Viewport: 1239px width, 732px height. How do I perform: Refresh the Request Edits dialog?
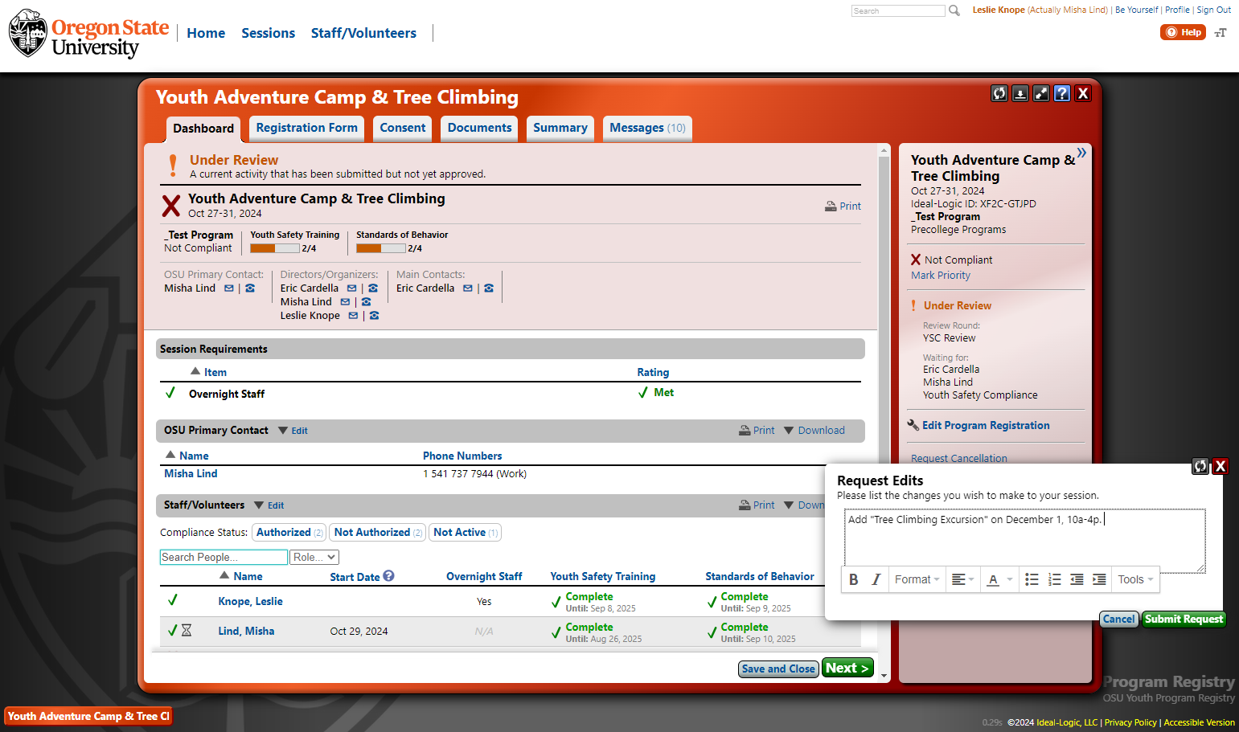(x=1200, y=466)
